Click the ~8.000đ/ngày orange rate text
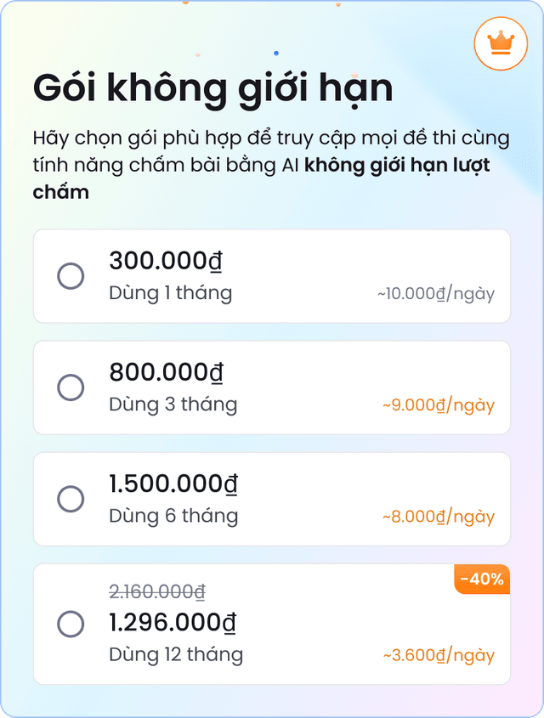 (x=438, y=516)
